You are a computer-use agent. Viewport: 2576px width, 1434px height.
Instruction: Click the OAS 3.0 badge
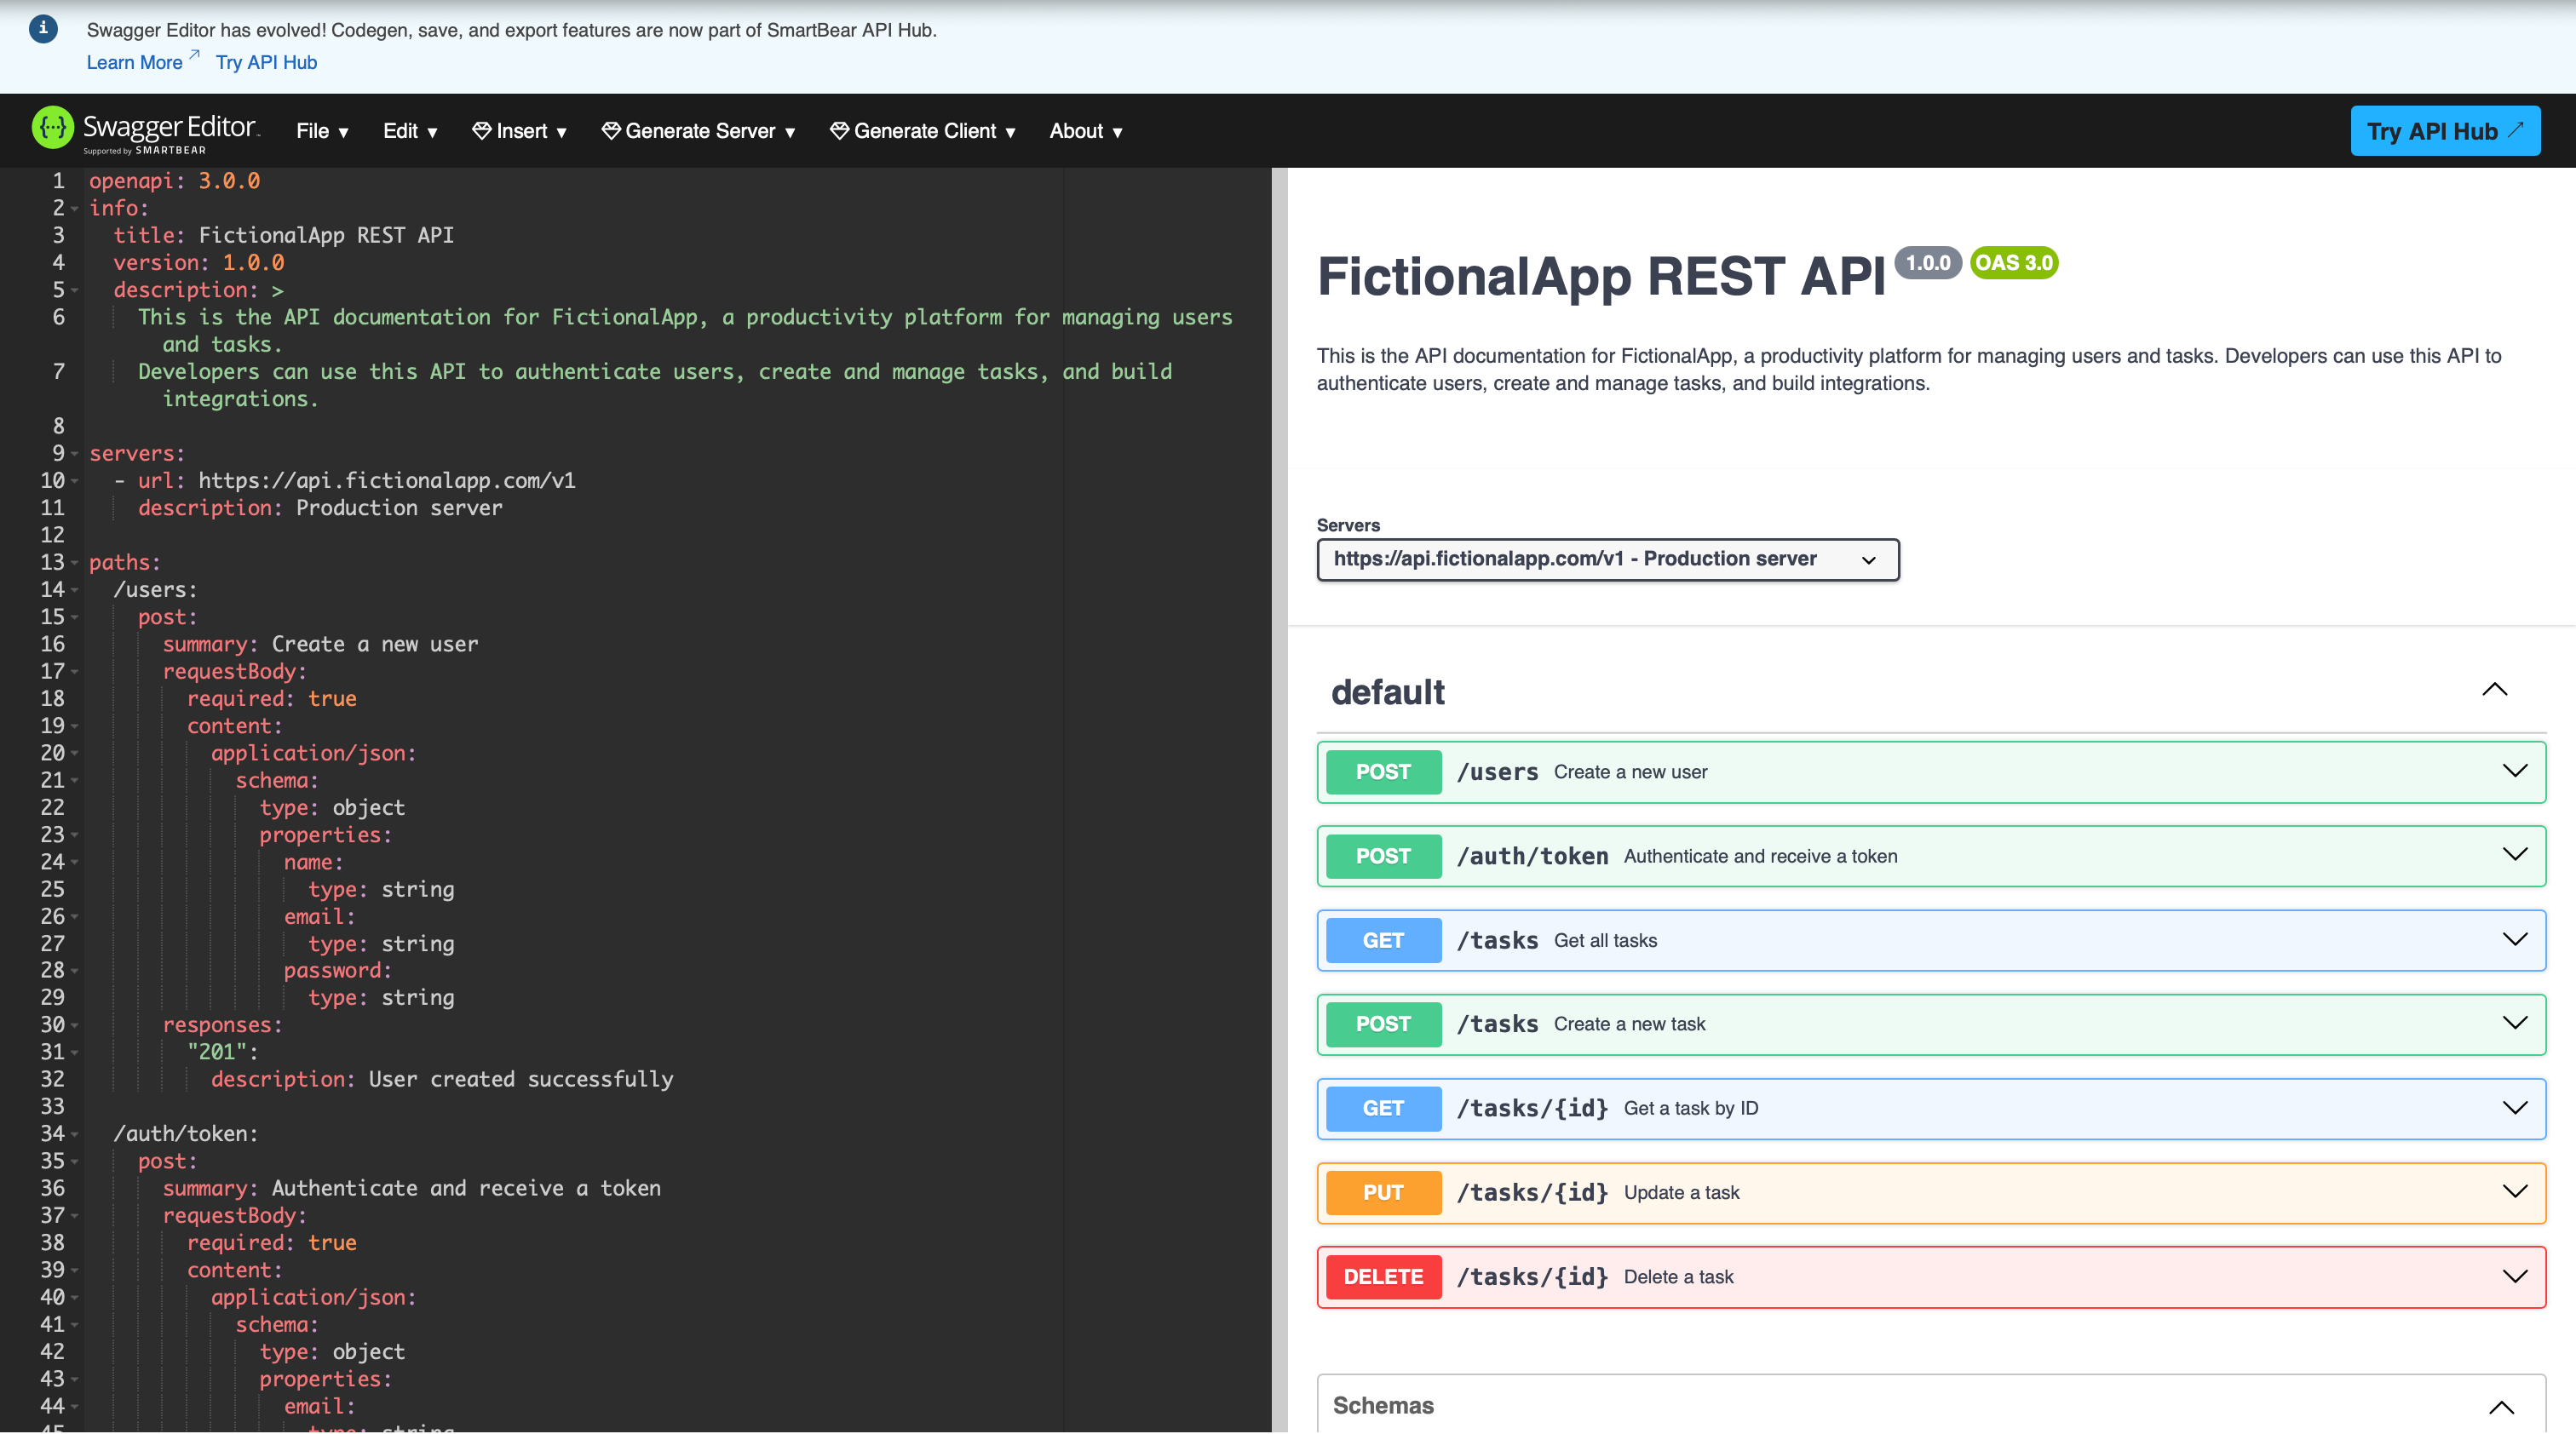(2013, 263)
